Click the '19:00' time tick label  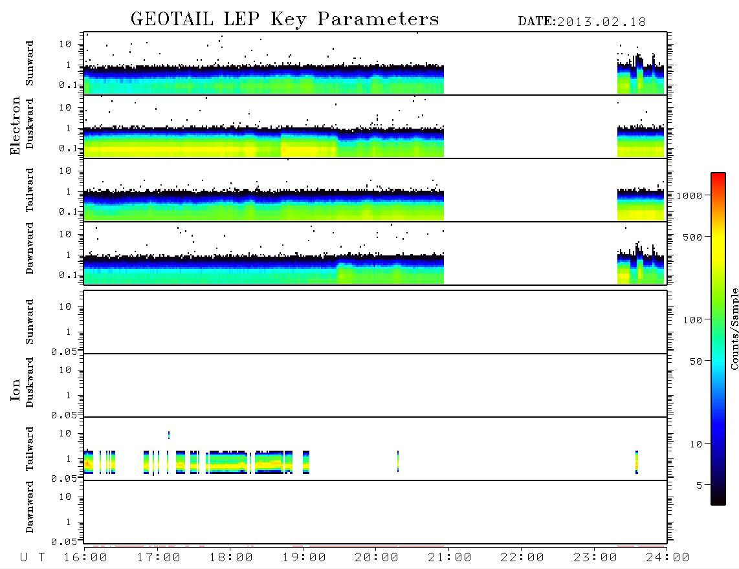pos(304,558)
